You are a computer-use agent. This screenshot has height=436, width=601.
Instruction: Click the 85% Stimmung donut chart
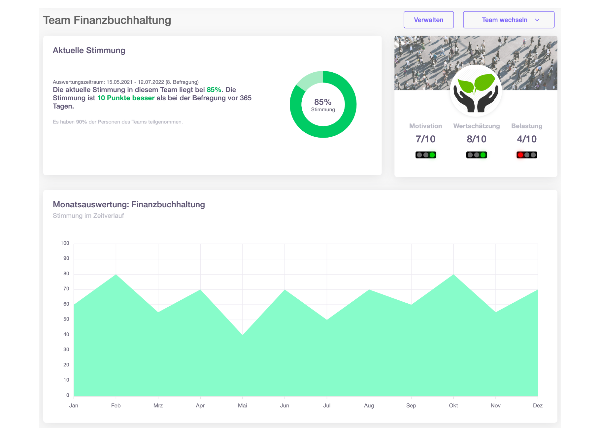click(x=323, y=104)
